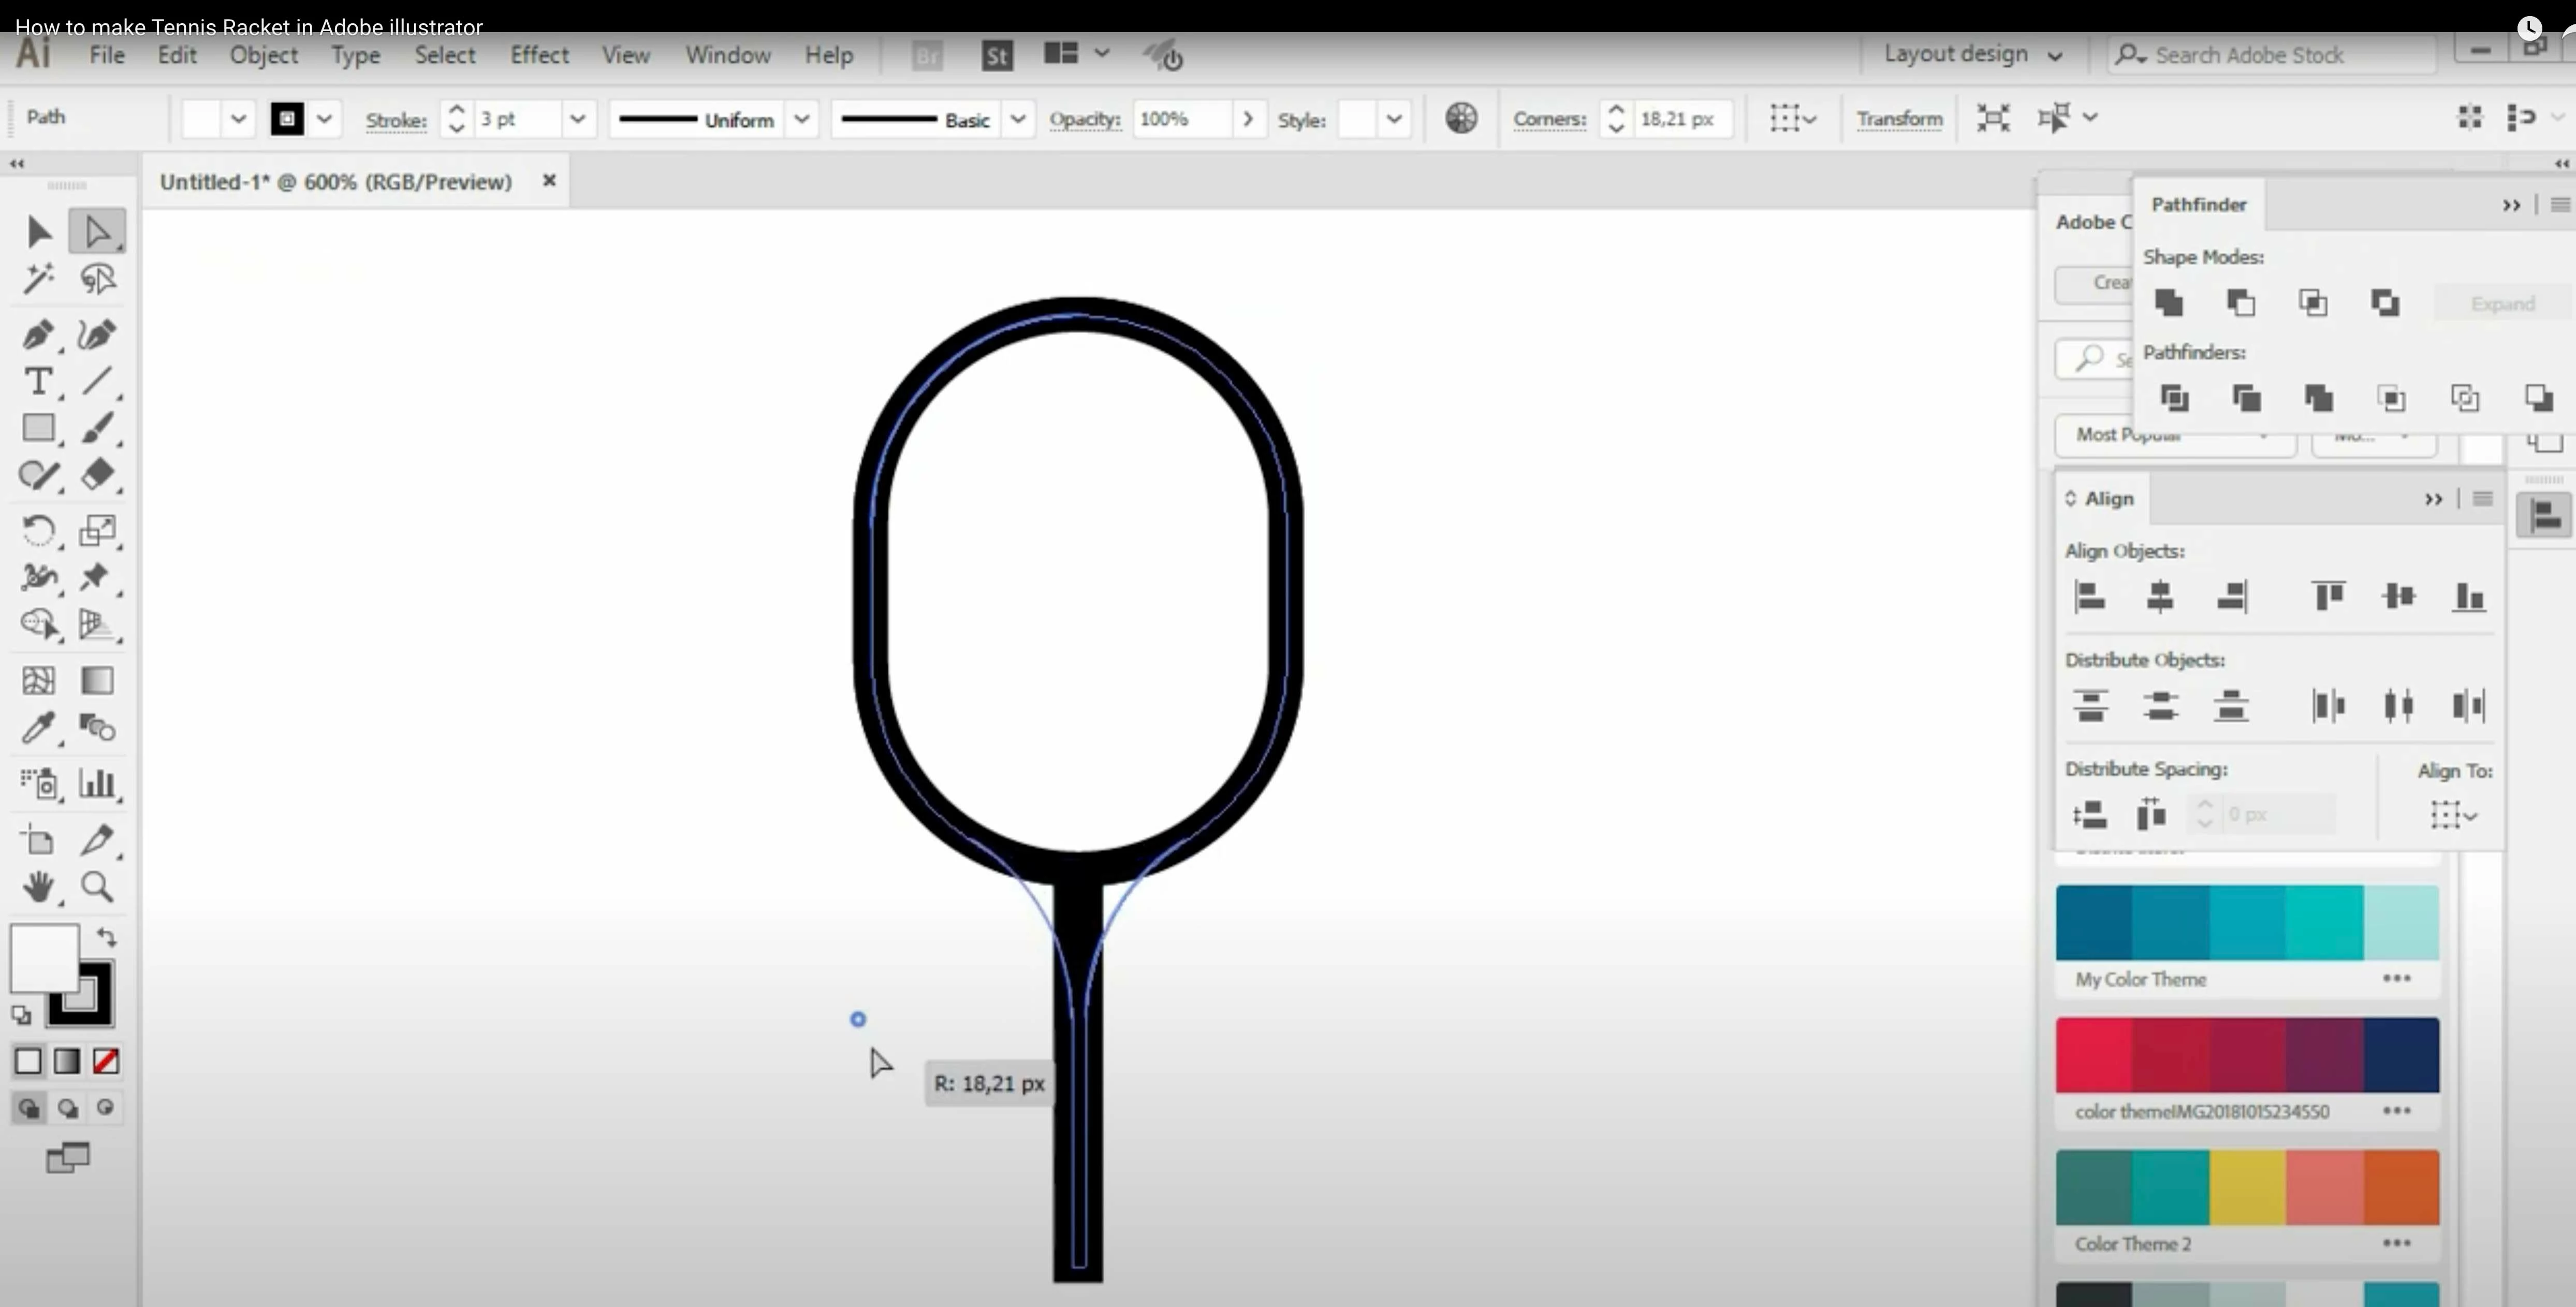Open the Object menu
The width and height of the screenshot is (2576, 1307).
[264, 55]
